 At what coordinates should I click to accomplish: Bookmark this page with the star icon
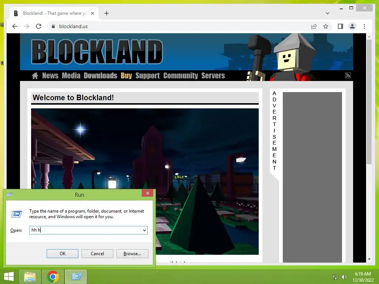pyautogui.click(x=326, y=26)
